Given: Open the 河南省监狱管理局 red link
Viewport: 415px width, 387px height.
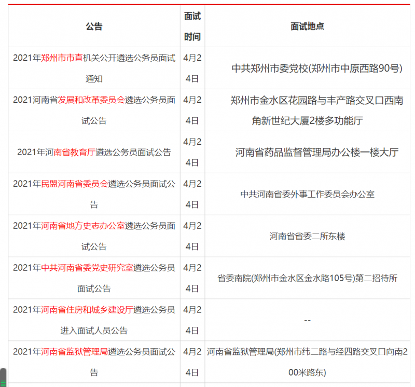Looking at the screenshot, I should pyautogui.click(x=74, y=352).
